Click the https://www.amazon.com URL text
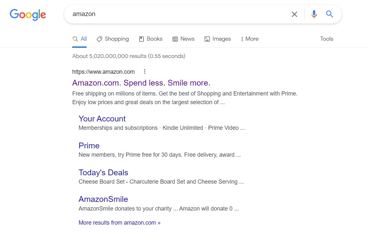 coord(103,72)
